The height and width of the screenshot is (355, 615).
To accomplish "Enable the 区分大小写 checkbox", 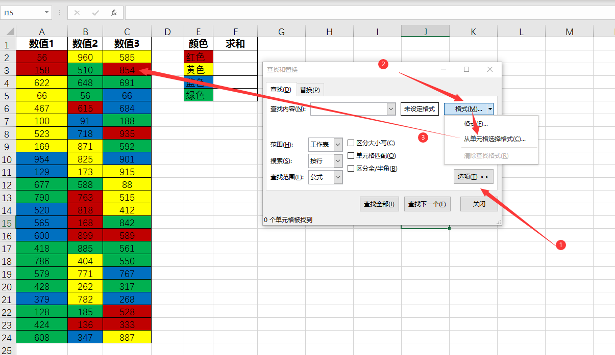I will pos(351,143).
